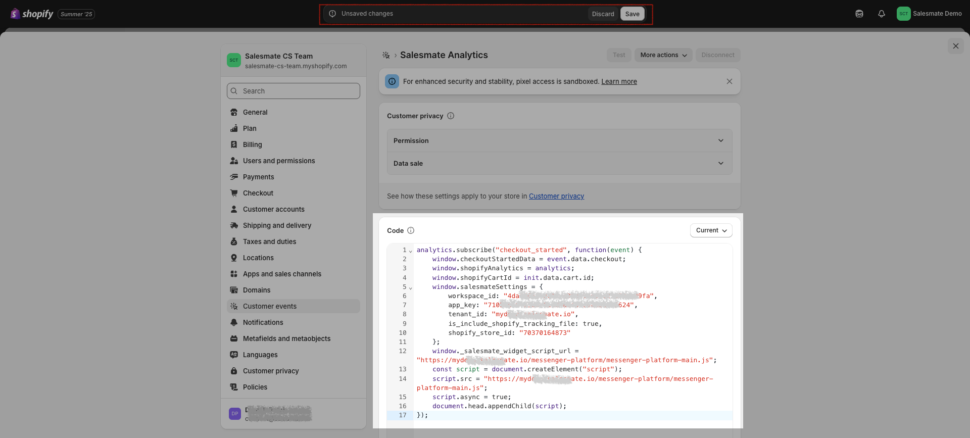Click the settings Search field

pyautogui.click(x=294, y=91)
